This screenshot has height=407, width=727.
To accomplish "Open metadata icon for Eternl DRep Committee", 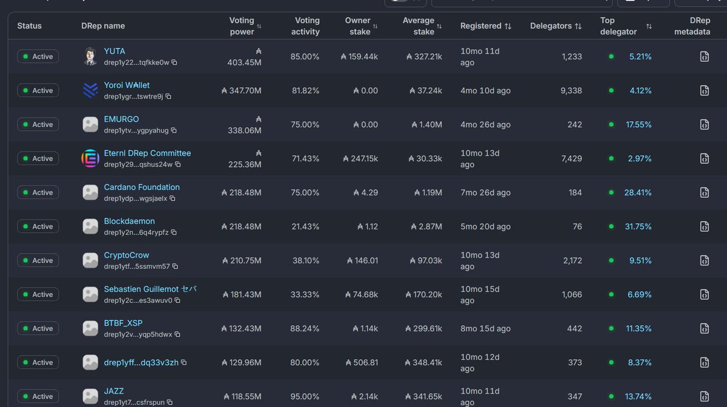I will click(704, 159).
